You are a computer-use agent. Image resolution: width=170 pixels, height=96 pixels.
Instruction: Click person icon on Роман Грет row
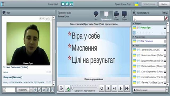[165, 28]
